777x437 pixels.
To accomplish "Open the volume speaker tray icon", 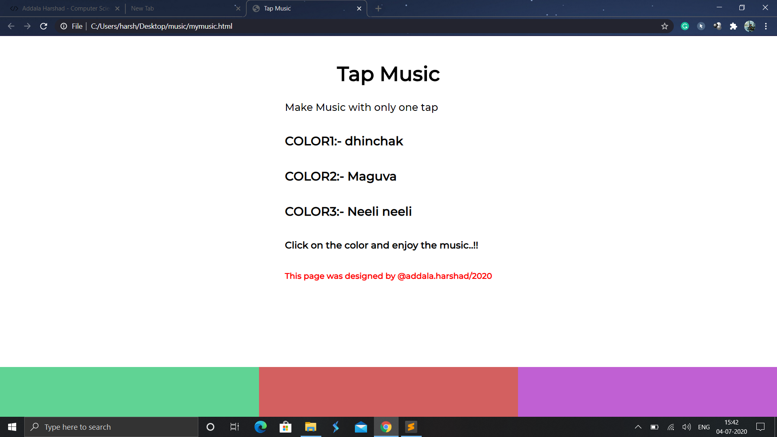I will point(686,427).
